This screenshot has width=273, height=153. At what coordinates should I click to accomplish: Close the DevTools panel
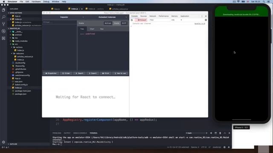click(206, 16)
